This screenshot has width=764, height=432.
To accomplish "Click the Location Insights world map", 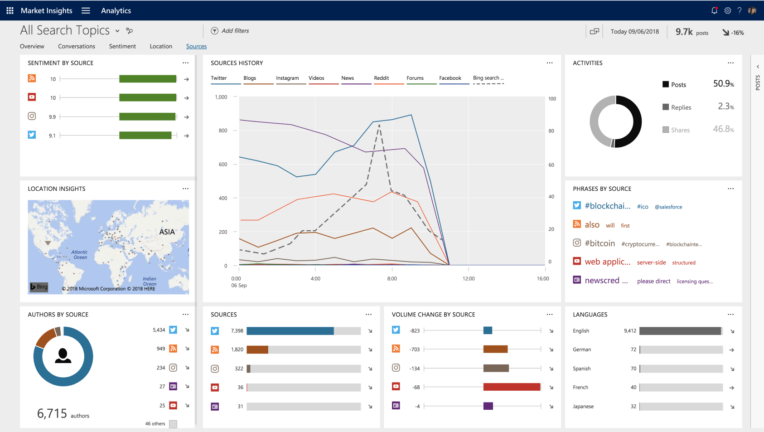I will [x=108, y=247].
